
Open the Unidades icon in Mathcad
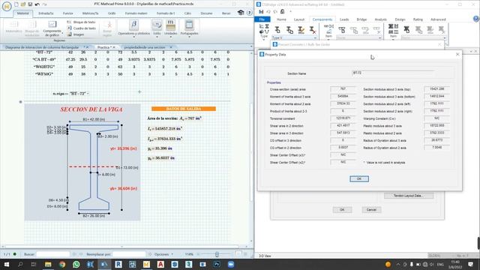[170, 25]
